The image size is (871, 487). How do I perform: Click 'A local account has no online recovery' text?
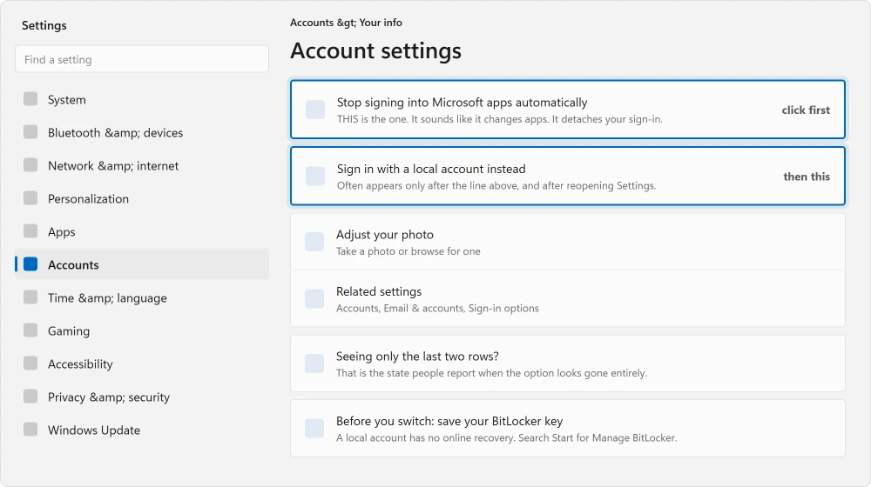coord(507,437)
